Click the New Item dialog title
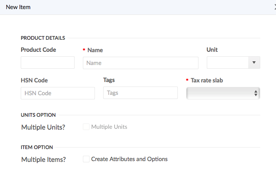276x176 pixels. tap(18, 7)
